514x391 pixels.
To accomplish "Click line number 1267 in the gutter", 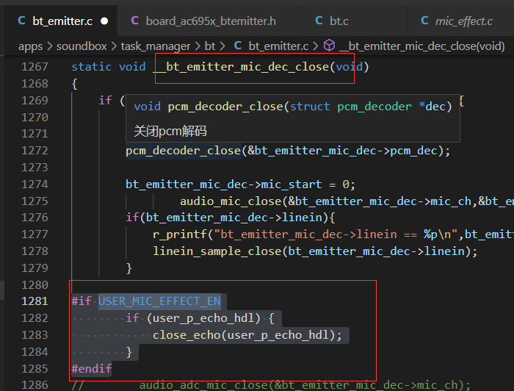I will (x=35, y=67).
